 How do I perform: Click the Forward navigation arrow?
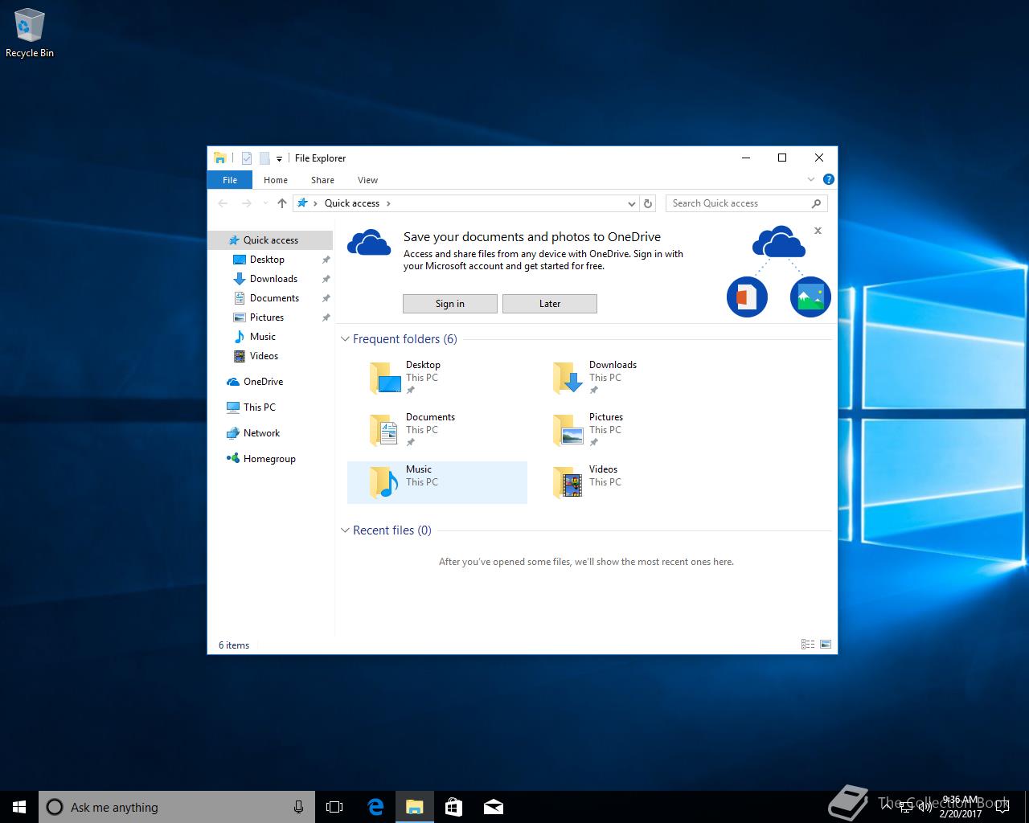point(247,203)
